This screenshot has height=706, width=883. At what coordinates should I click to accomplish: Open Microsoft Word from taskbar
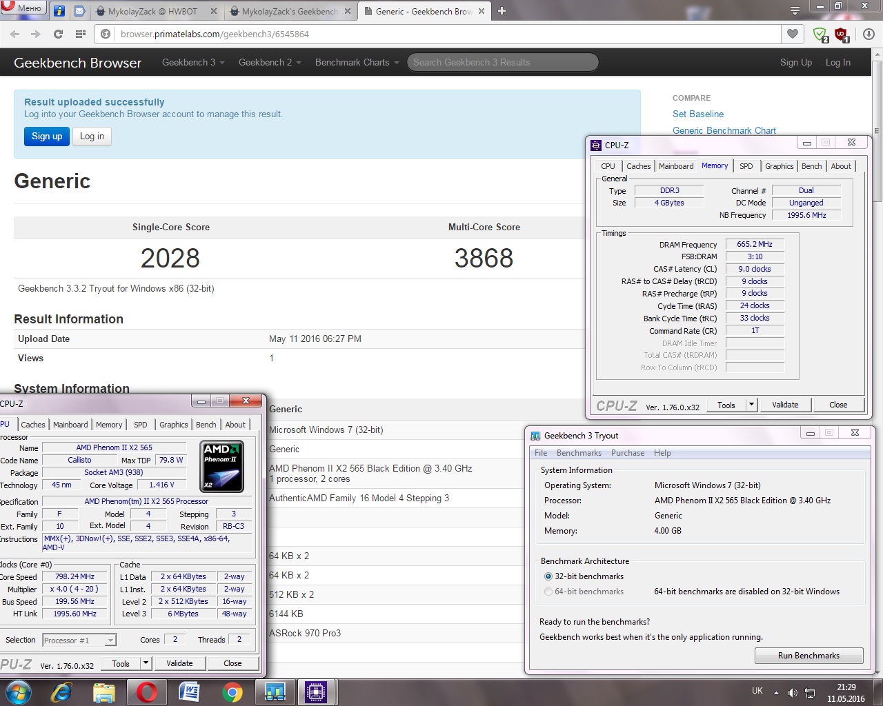coord(189,692)
